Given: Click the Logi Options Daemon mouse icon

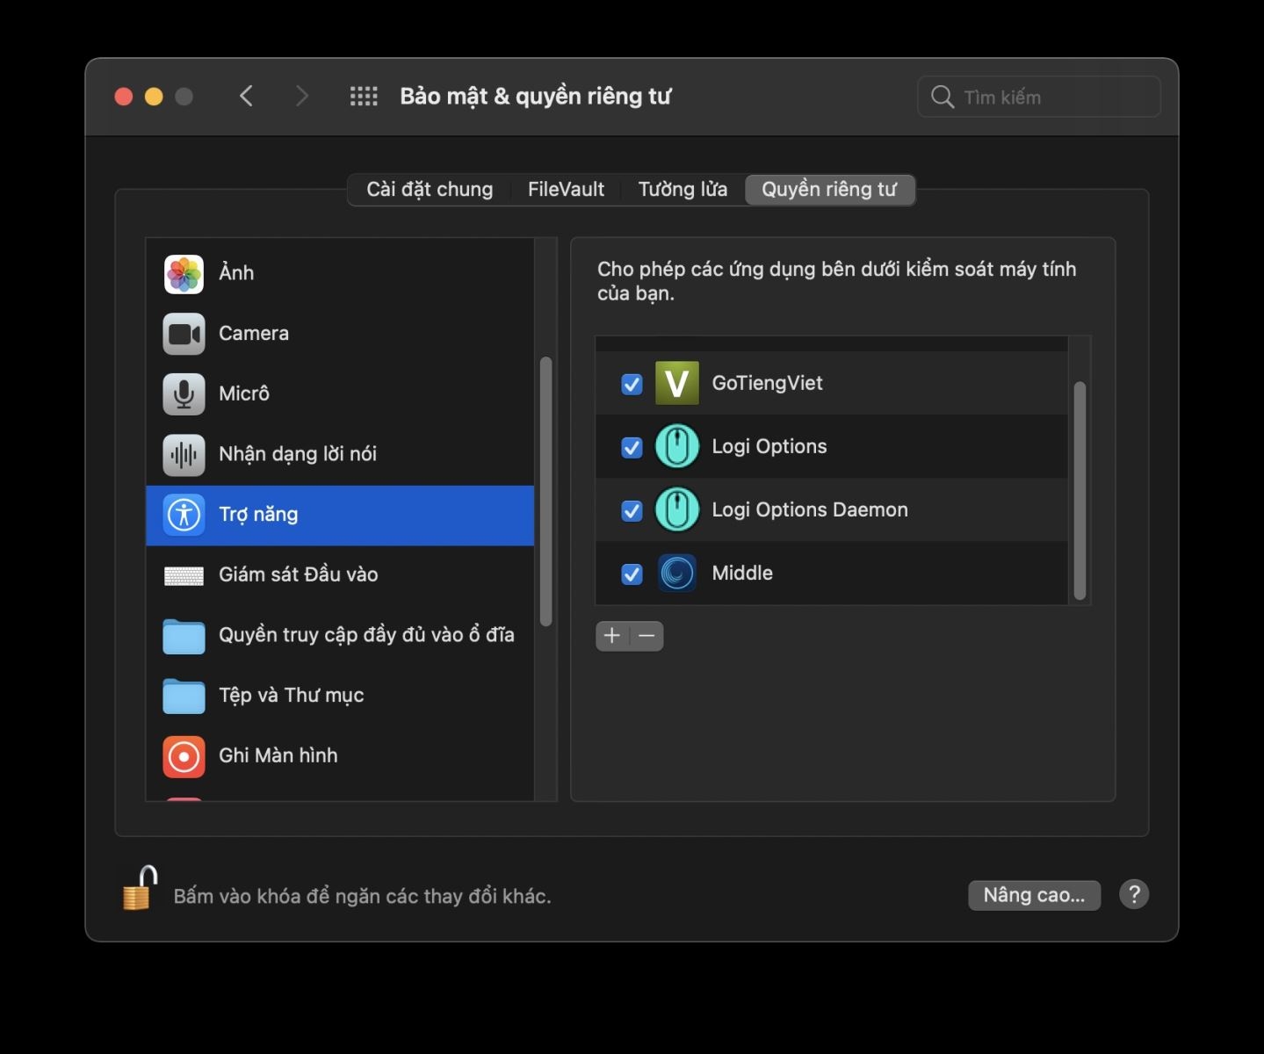Looking at the screenshot, I should 677,509.
